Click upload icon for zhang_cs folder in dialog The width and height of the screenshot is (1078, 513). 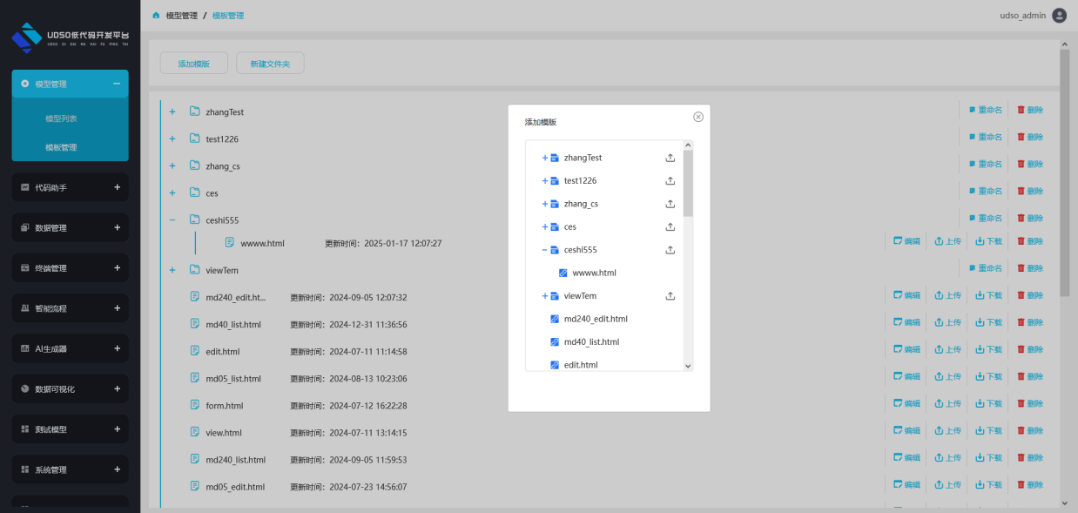670,204
